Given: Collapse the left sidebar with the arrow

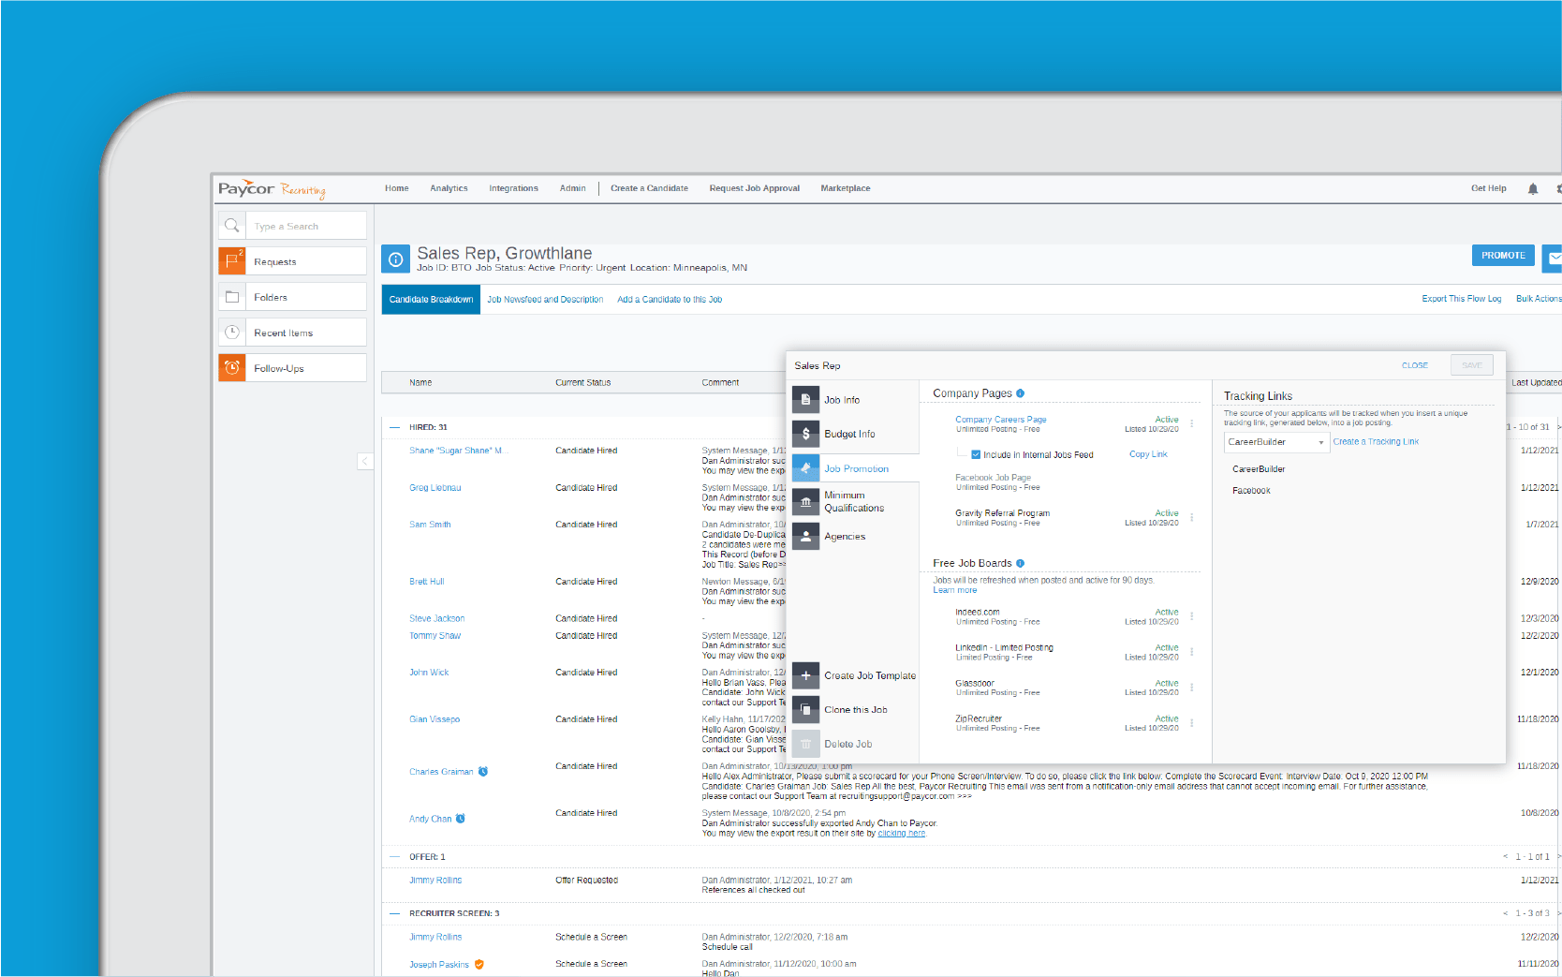Looking at the screenshot, I should pyautogui.click(x=365, y=461).
